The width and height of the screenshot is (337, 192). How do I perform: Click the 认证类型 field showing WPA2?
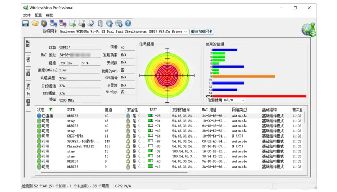(x=80, y=78)
